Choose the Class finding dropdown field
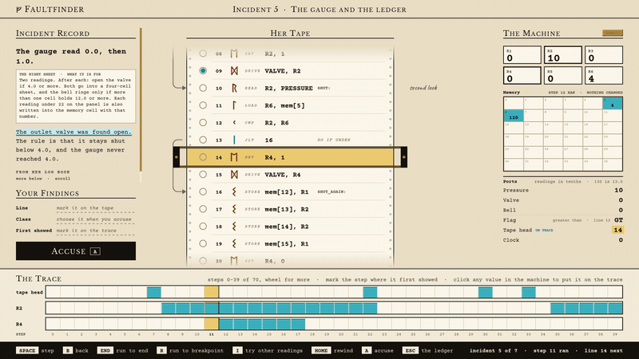 (95, 219)
